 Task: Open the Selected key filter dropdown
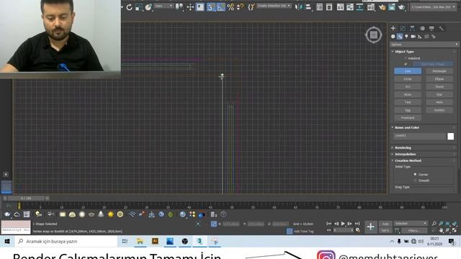tap(411, 224)
